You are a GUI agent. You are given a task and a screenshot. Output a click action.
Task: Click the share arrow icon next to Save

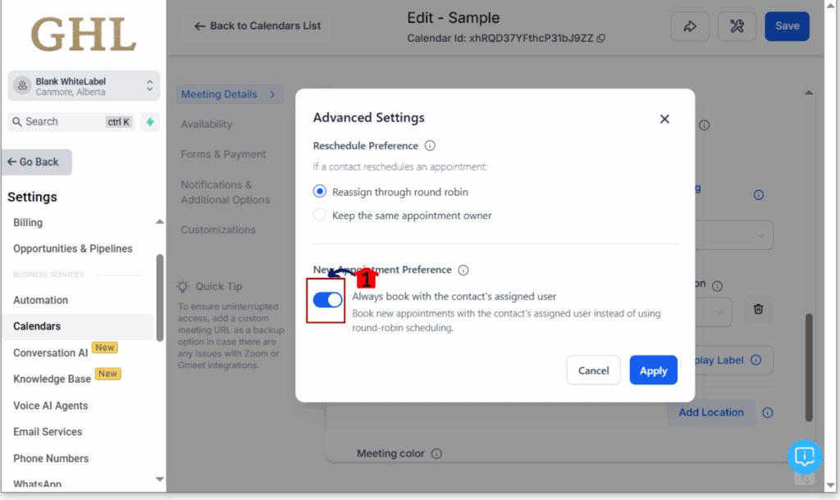tap(690, 26)
